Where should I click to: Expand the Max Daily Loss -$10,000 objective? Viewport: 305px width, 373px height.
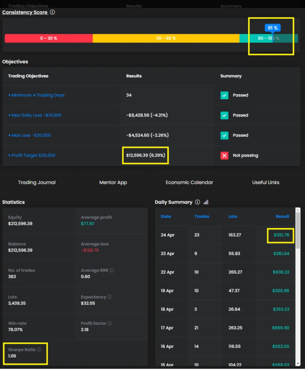(x=35, y=115)
